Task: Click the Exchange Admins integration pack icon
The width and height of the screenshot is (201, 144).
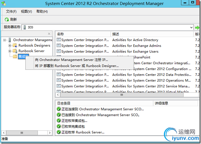Action: pyautogui.click(x=59, y=46)
